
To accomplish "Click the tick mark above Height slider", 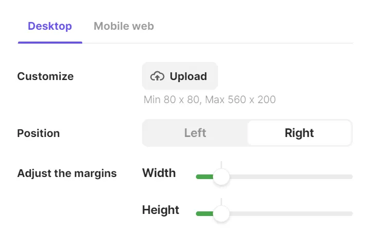I will (221, 201).
